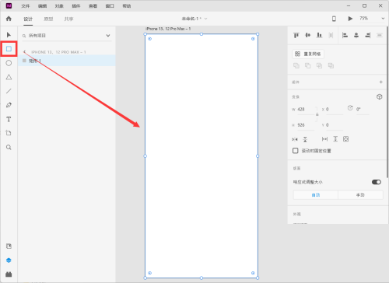Select 手动 responsive resize mode
Screen dimensions: 389x283
360,195
